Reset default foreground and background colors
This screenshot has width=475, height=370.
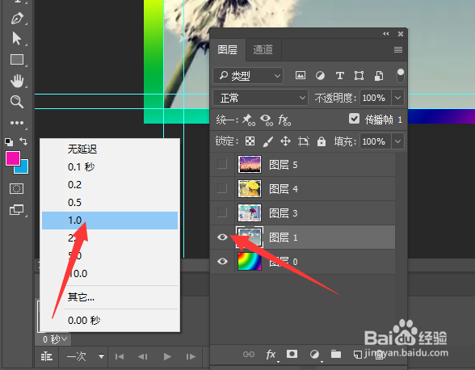point(9,141)
